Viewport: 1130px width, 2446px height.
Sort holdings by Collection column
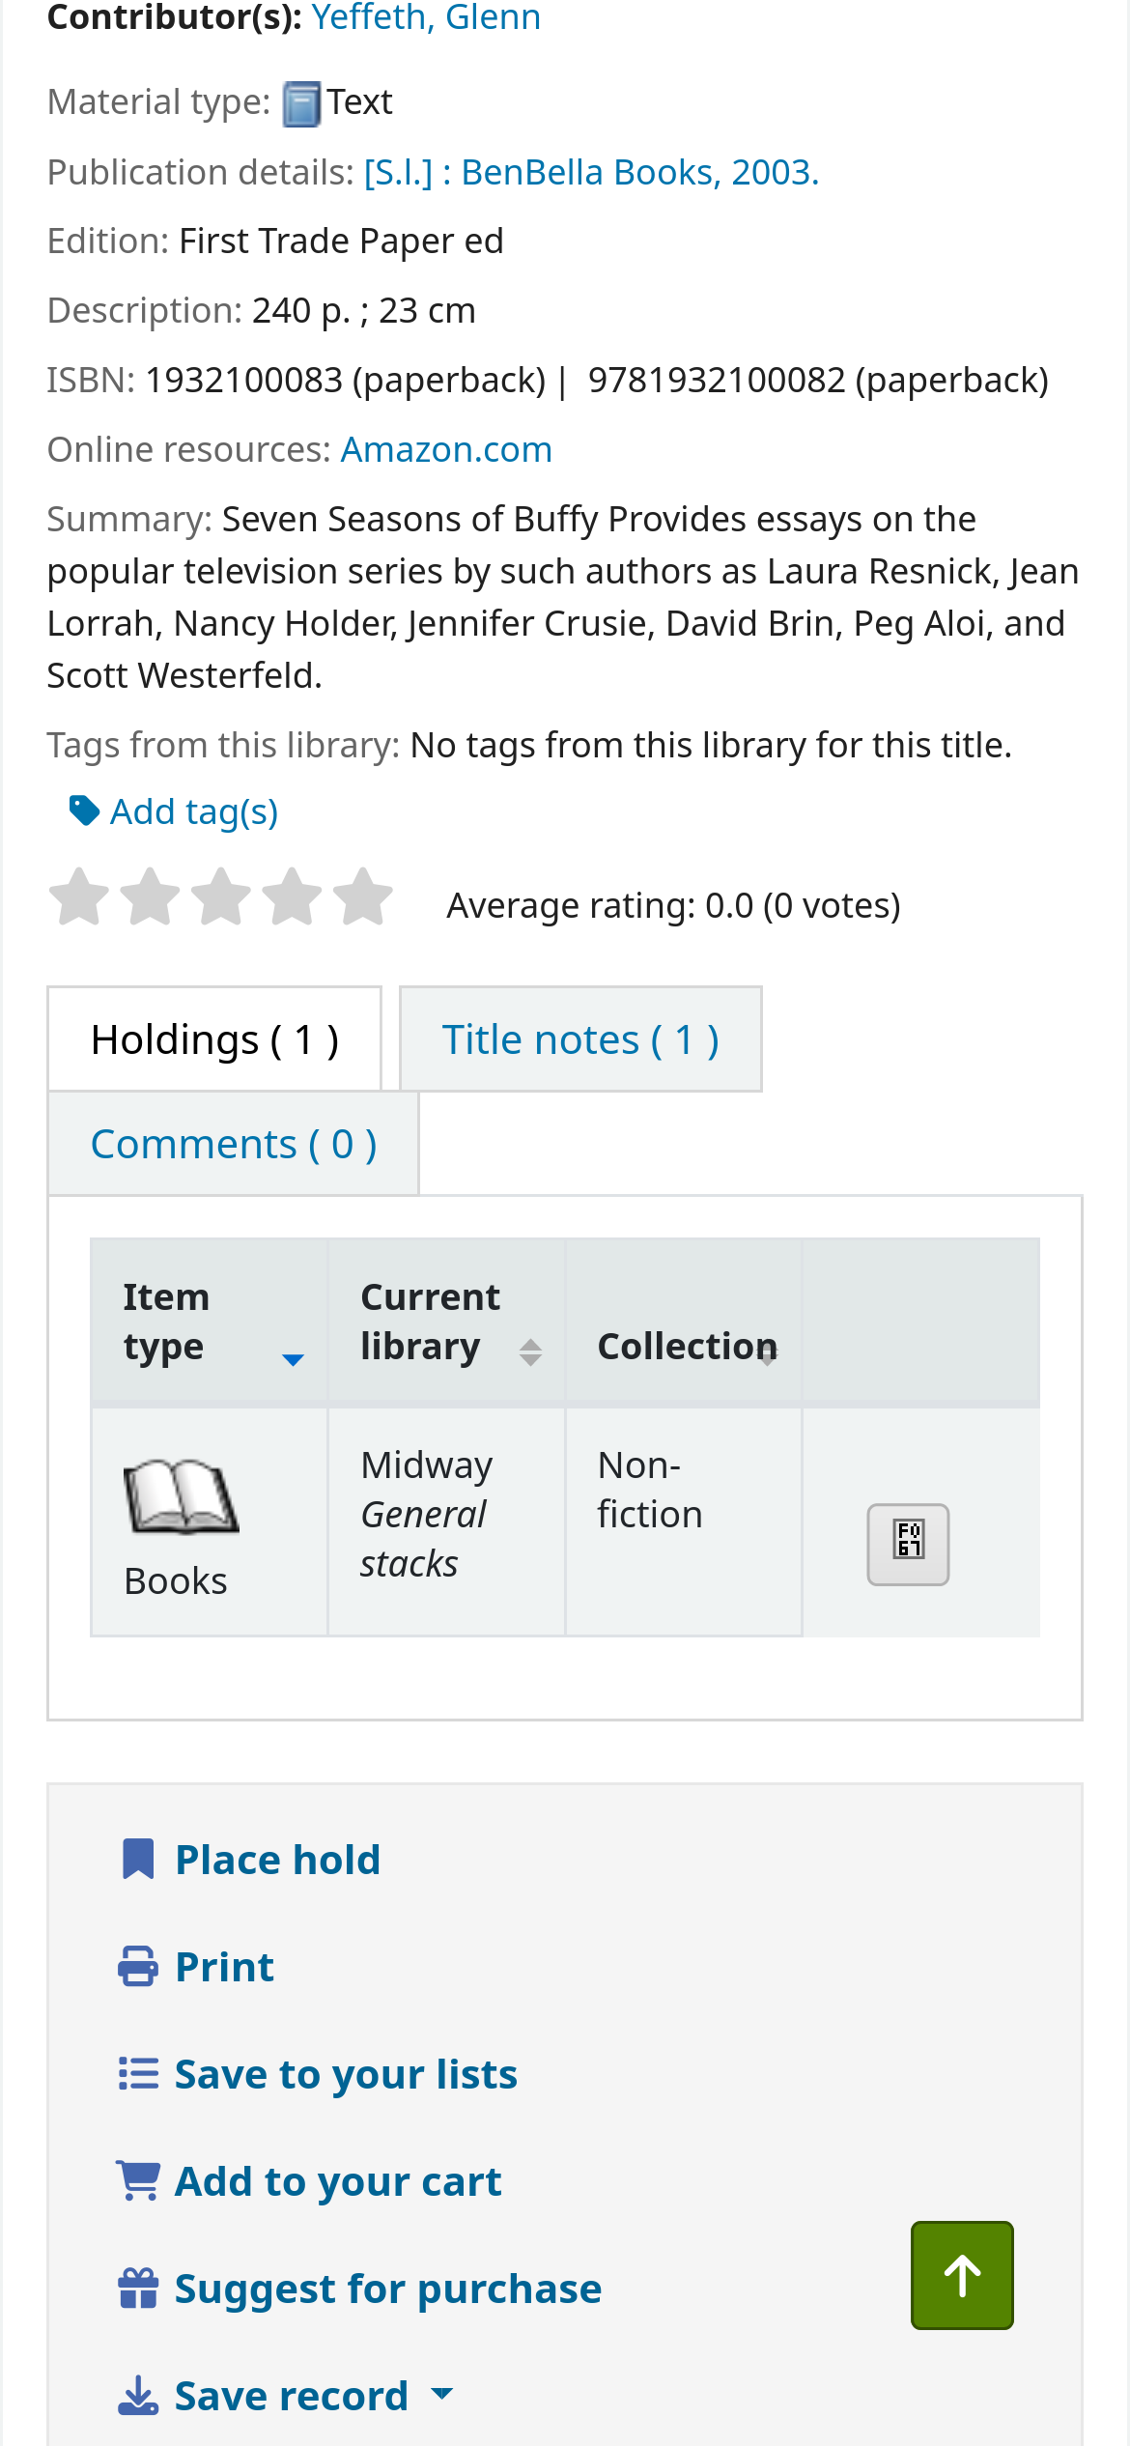684,1346
